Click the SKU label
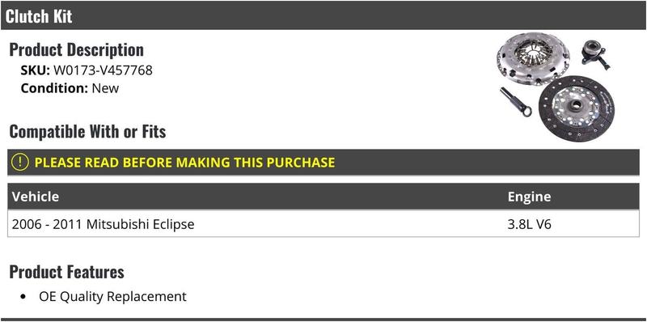The image size is (647, 322). tap(35, 70)
